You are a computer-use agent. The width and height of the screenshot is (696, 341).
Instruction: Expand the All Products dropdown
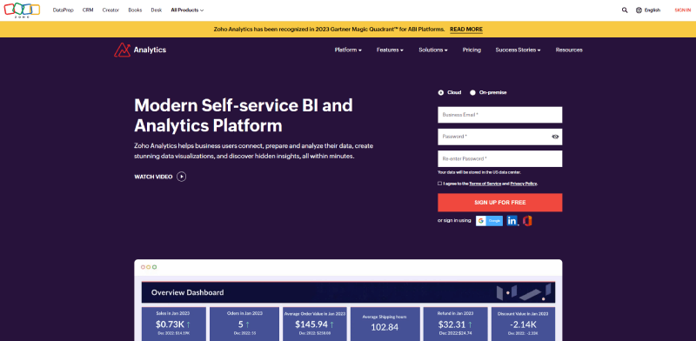pos(187,10)
